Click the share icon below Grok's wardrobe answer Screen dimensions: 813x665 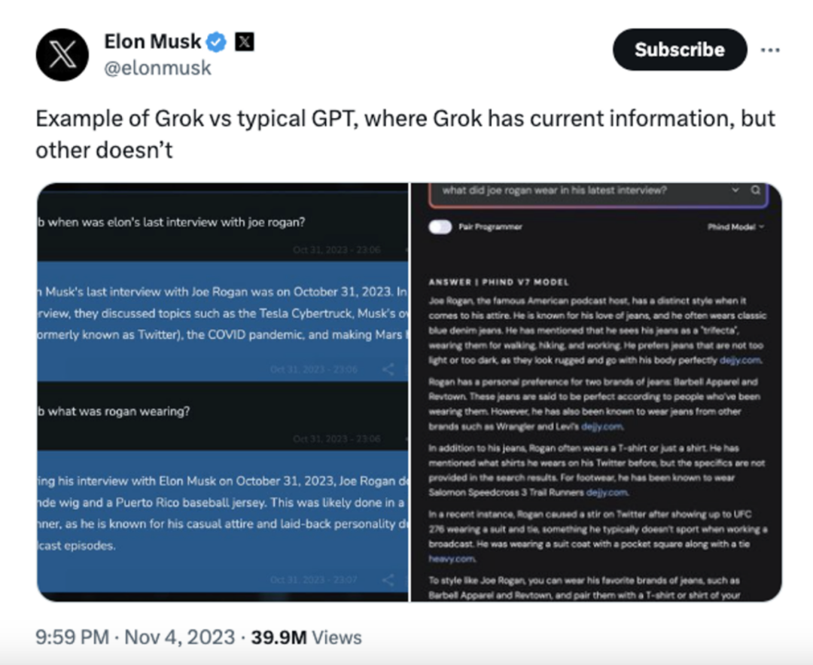[388, 578]
